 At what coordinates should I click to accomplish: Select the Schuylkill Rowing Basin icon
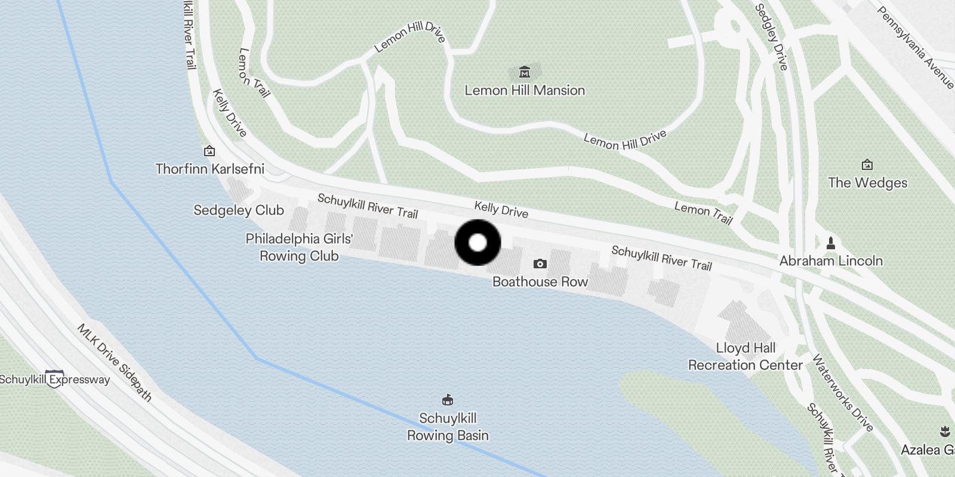click(x=447, y=399)
